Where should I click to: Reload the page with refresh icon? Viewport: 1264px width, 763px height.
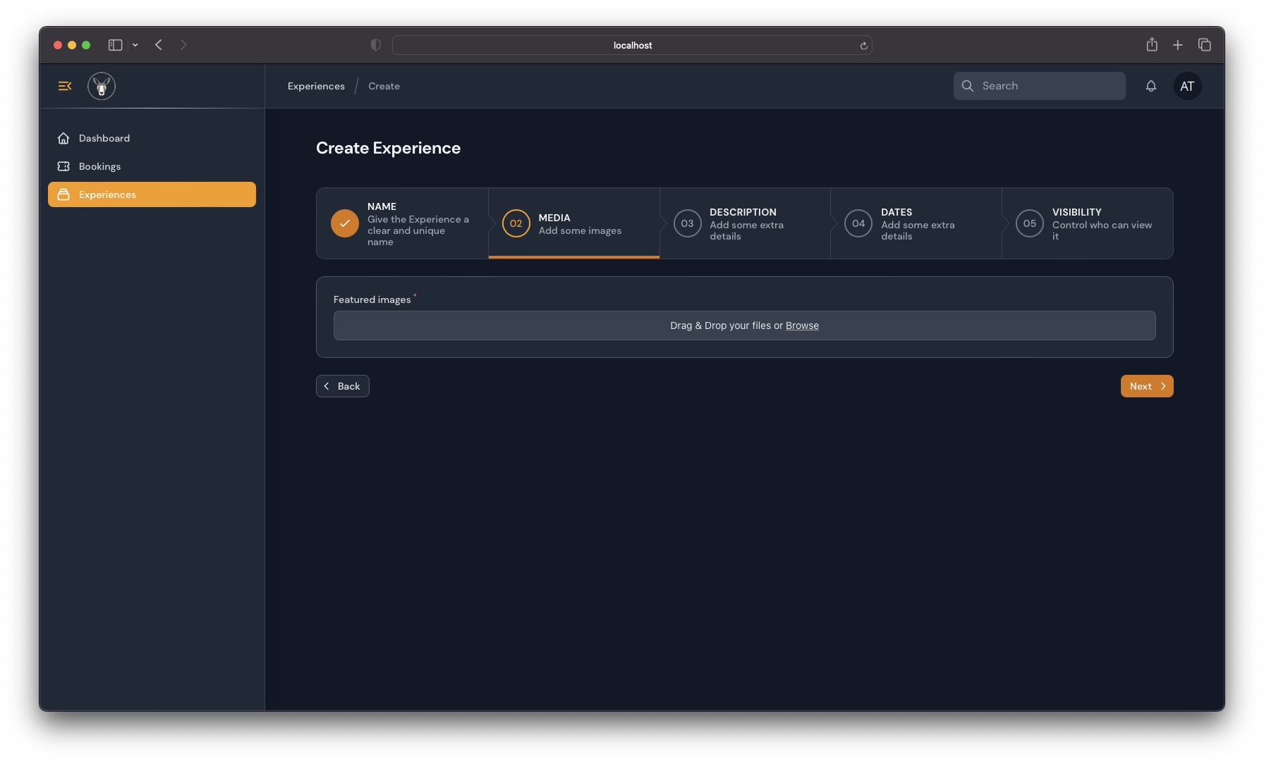863,46
